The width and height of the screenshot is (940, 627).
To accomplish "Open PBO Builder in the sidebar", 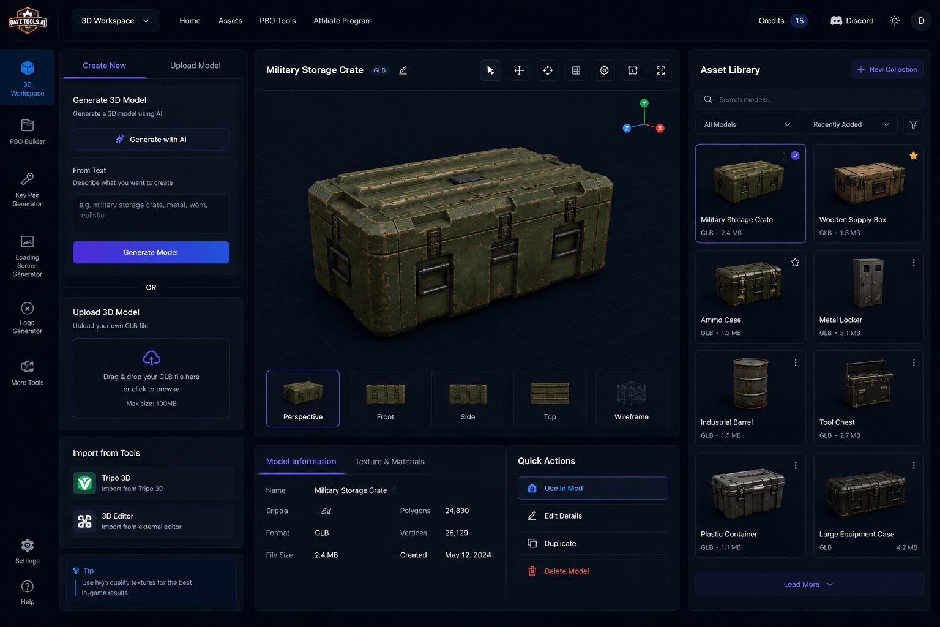I will (28, 132).
